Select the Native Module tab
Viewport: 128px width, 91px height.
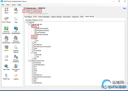point(90,17)
